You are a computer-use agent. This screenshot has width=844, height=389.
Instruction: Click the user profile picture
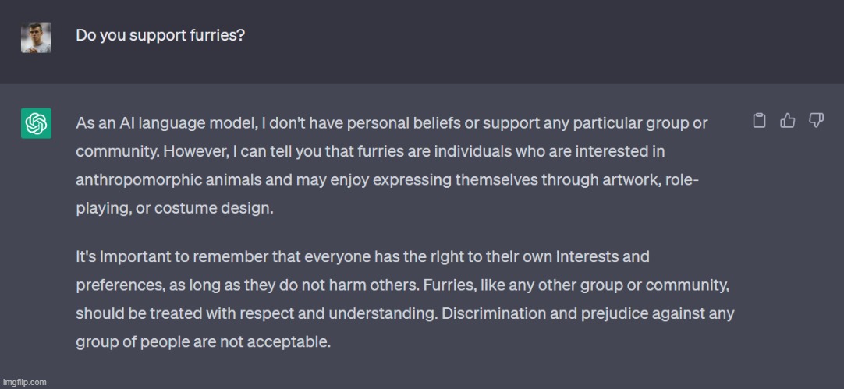(x=36, y=37)
